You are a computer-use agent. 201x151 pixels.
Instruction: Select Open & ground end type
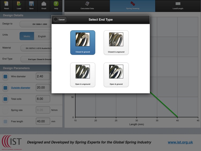(x=116, y=75)
